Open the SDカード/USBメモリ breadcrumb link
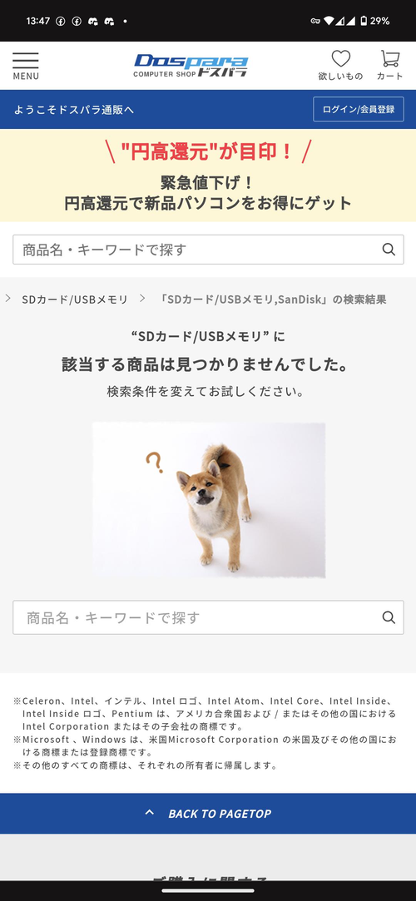 [75, 300]
